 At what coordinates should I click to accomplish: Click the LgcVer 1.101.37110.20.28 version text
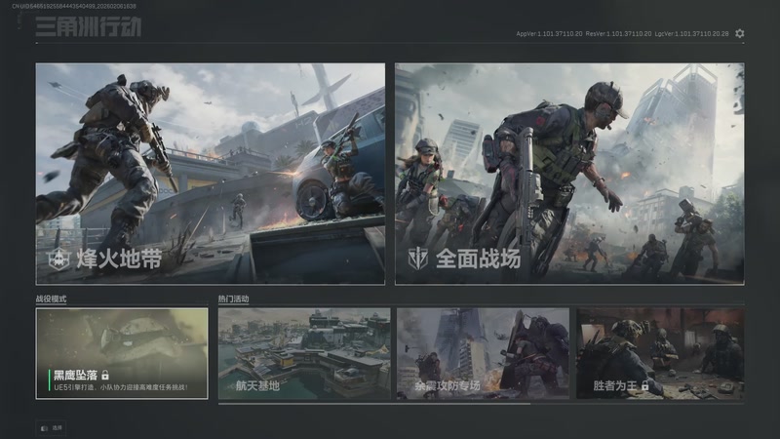click(x=691, y=34)
